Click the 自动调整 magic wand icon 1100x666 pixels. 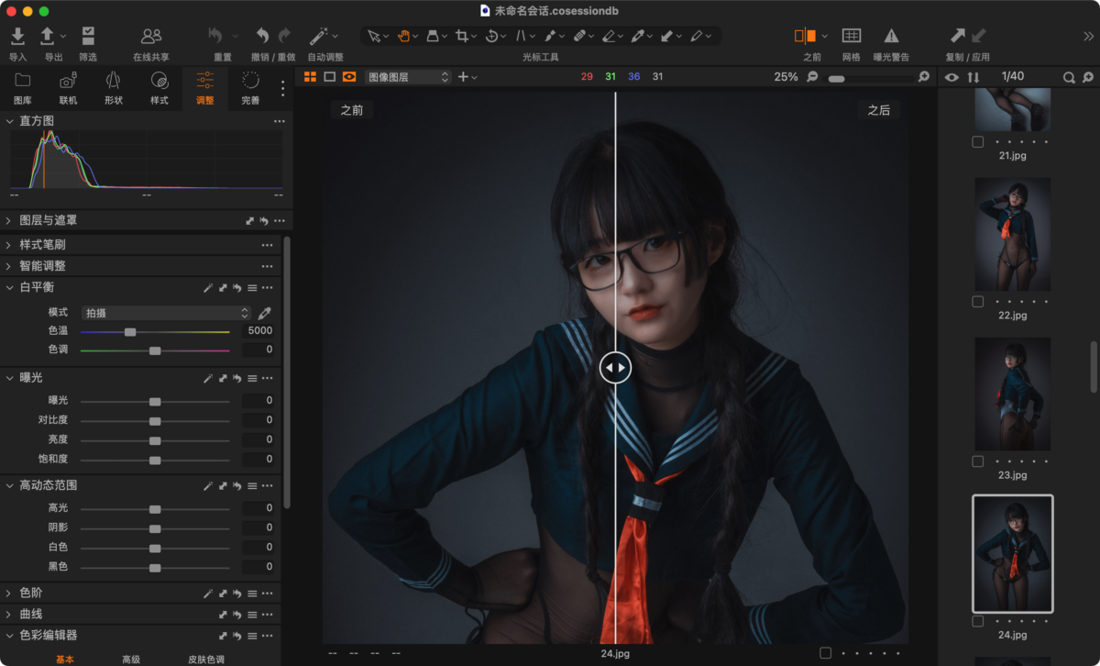click(x=319, y=36)
